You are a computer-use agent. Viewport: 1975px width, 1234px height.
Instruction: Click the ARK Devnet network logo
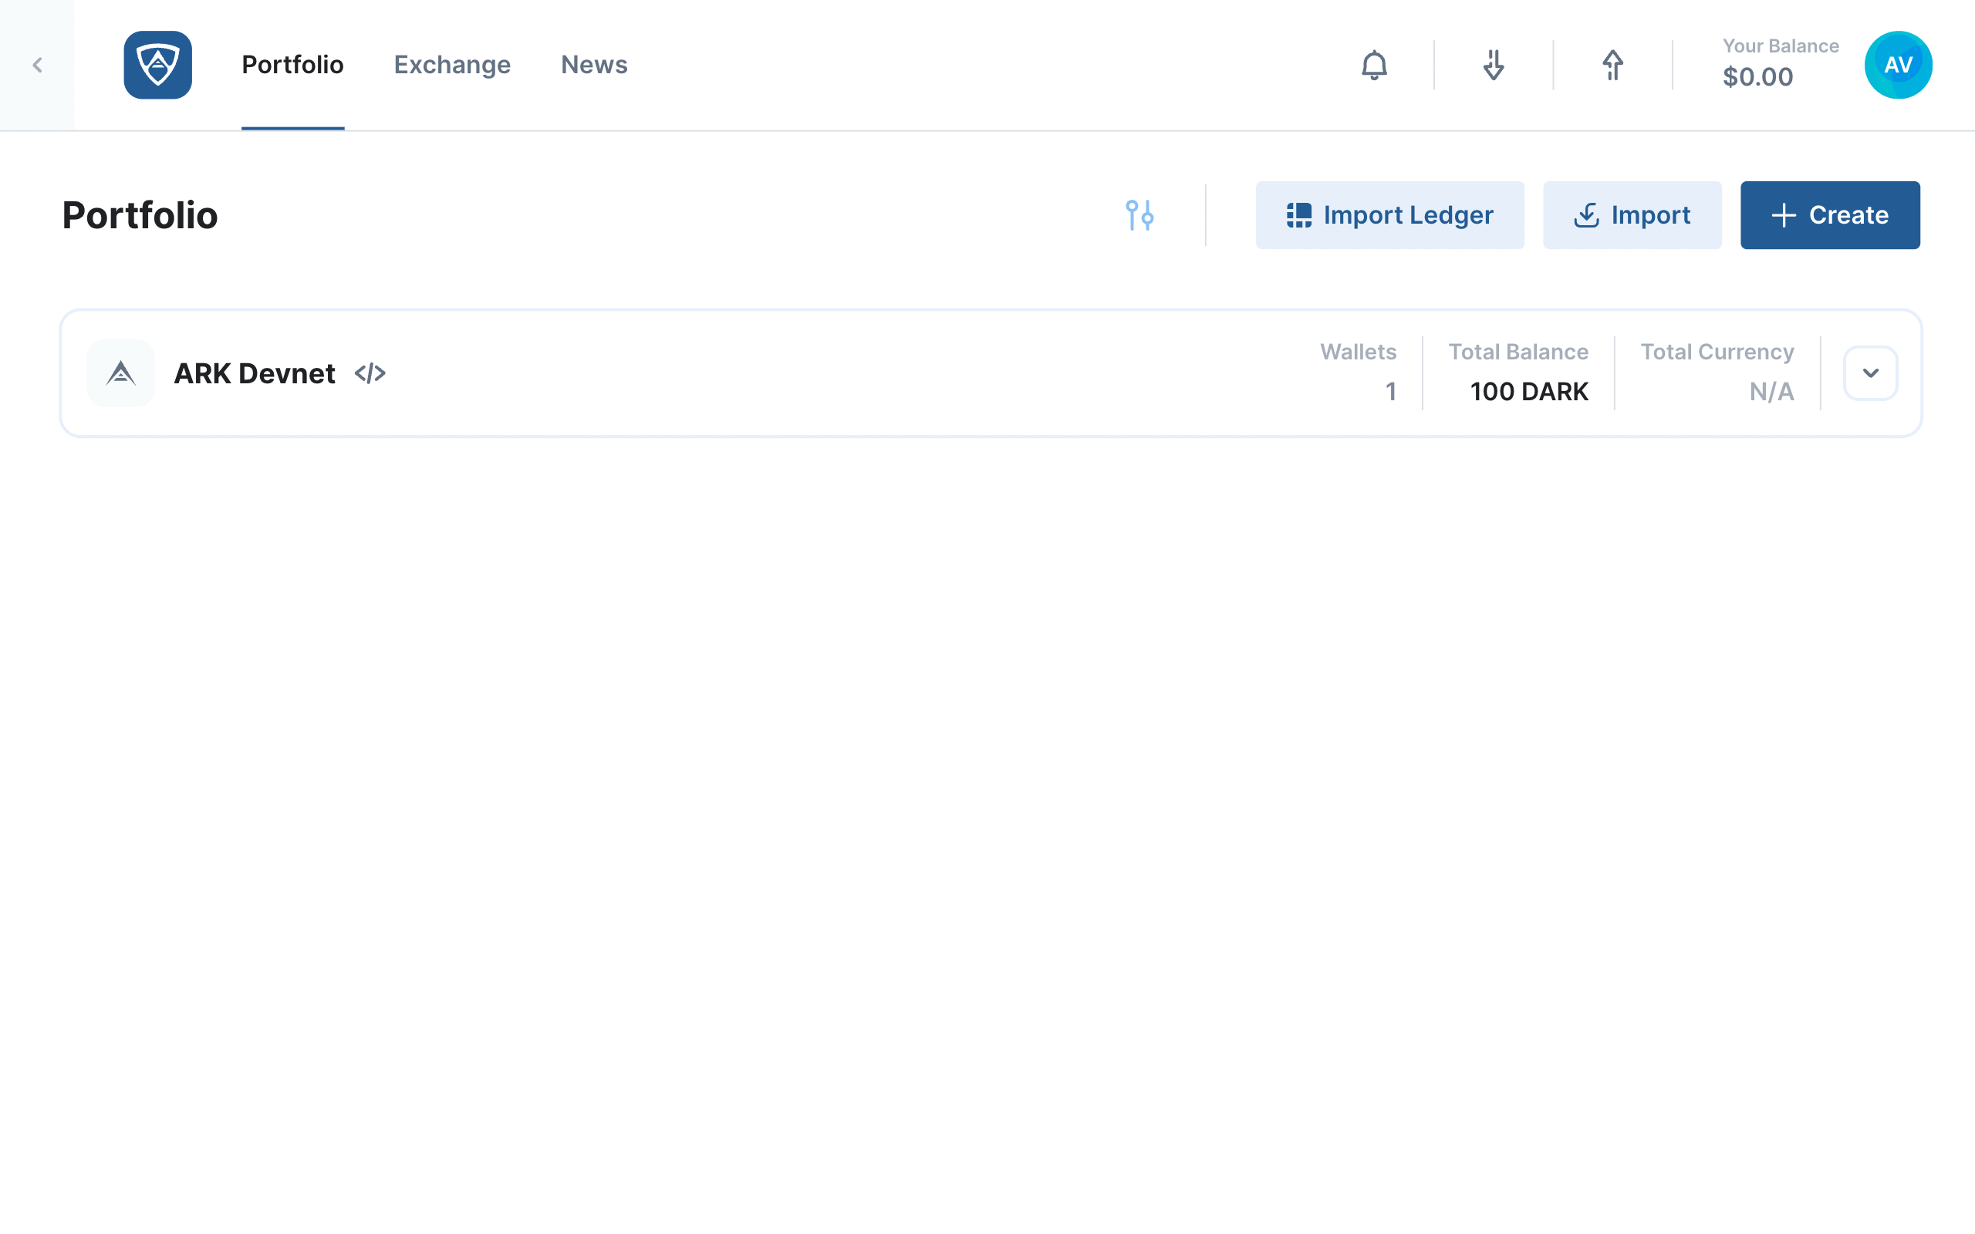click(x=121, y=373)
